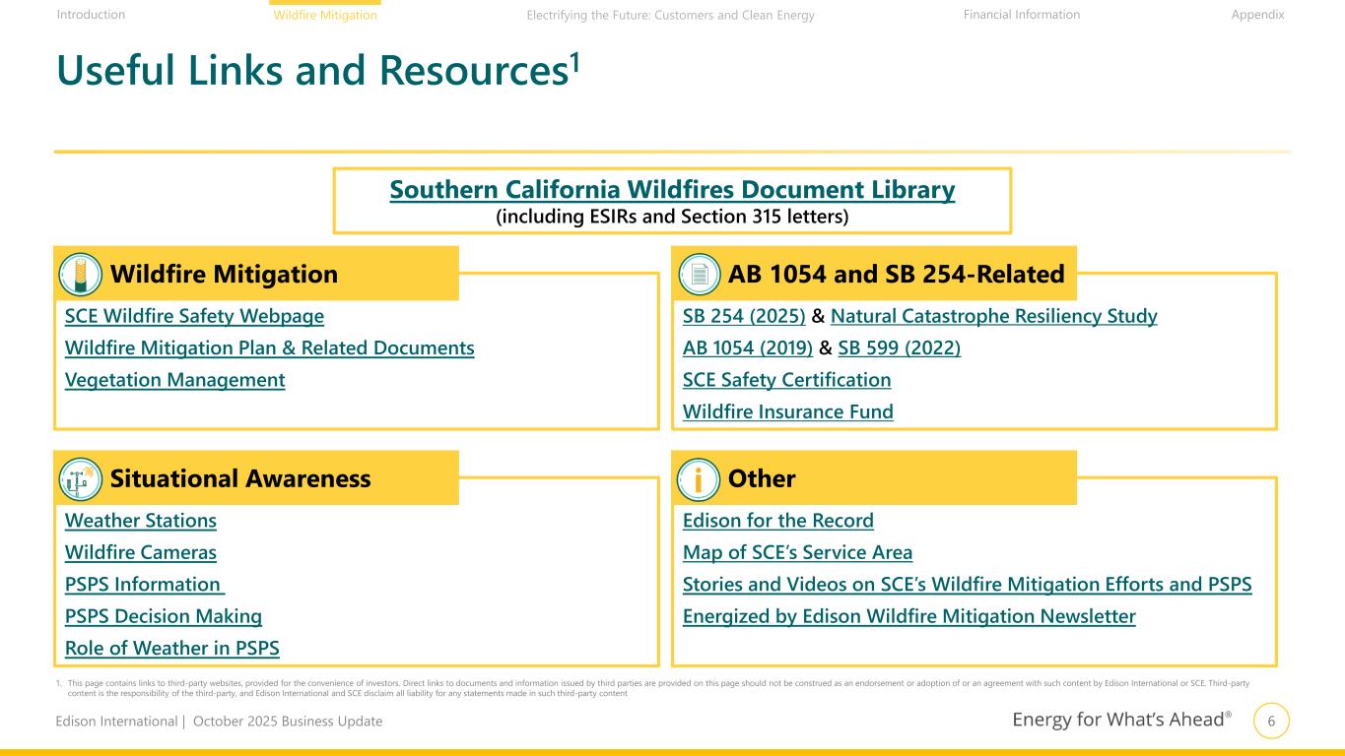This screenshot has height=756, width=1345.
Task: Open the Vegetation Management link
Action: tap(174, 380)
